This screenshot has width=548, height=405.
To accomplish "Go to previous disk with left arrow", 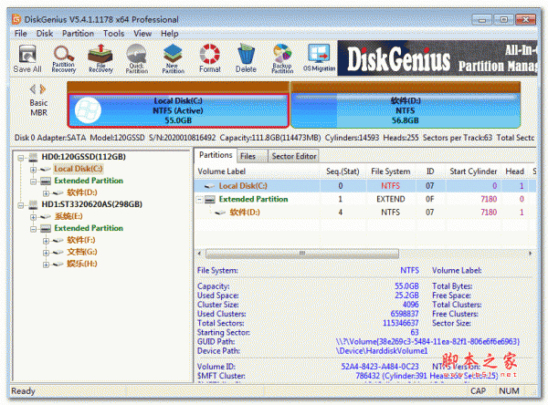I will pyautogui.click(x=33, y=88).
